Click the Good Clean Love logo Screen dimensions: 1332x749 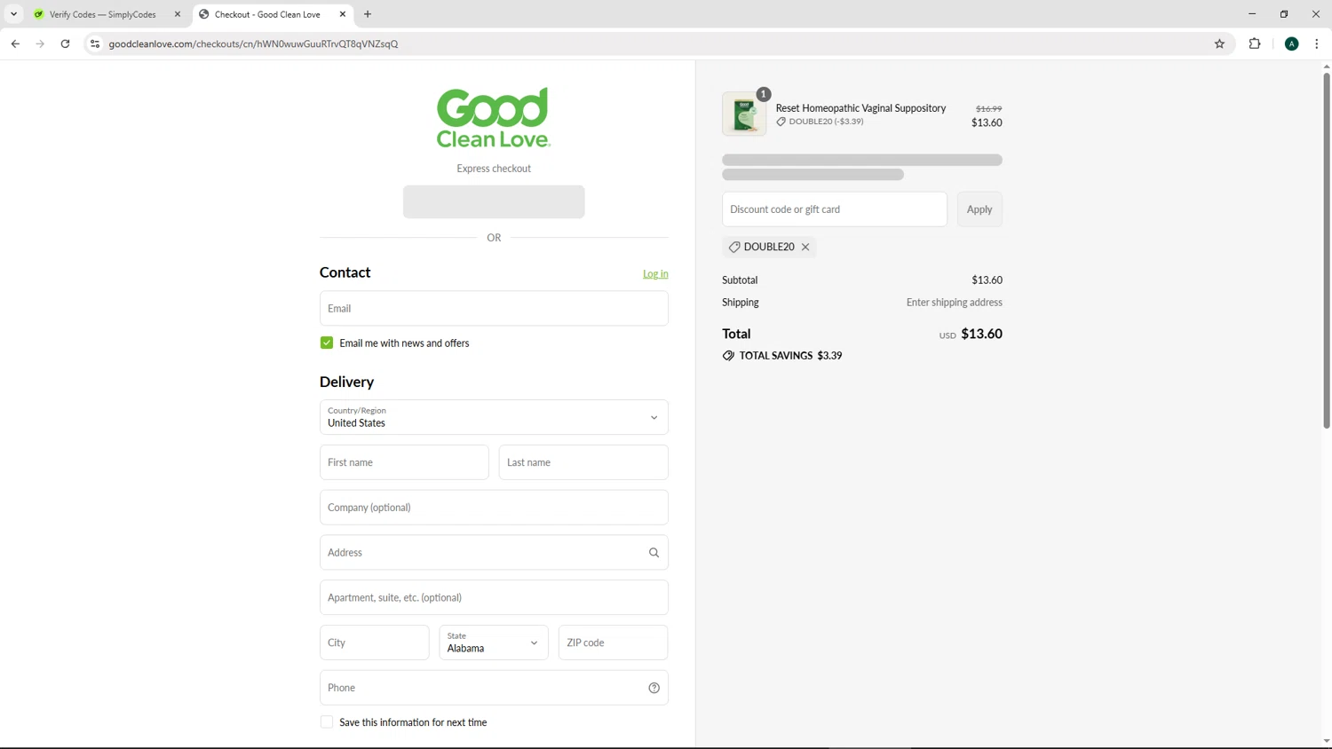pos(494,117)
